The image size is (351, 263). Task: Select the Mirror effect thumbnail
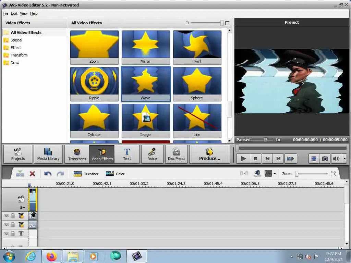pyautogui.click(x=146, y=47)
